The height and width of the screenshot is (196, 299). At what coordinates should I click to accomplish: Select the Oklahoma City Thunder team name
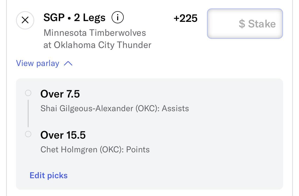tap(103, 45)
